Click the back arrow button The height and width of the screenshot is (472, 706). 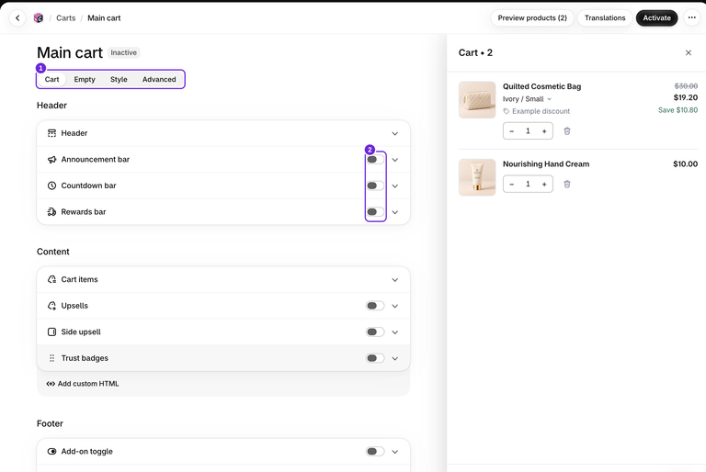tap(17, 18)
